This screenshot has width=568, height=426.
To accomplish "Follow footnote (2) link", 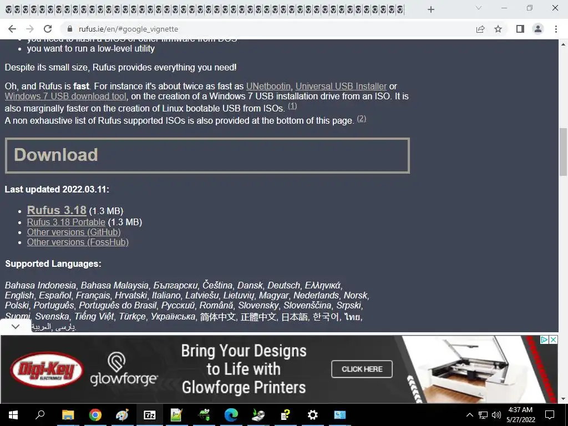I will (x=362, y=119).
